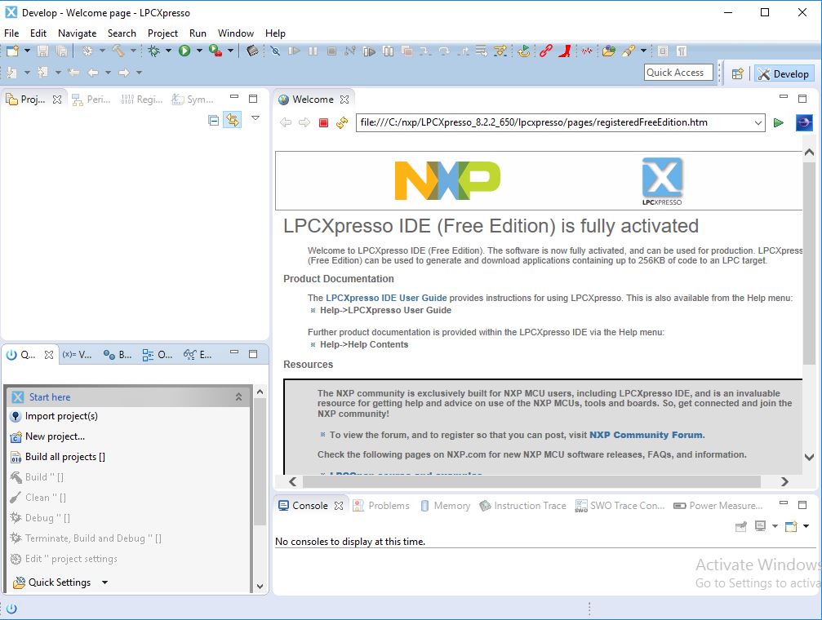Open the Project panel View Menu triangle
Image resolution: width=822 pixels, height=620 pixels.
pos(255,119)
